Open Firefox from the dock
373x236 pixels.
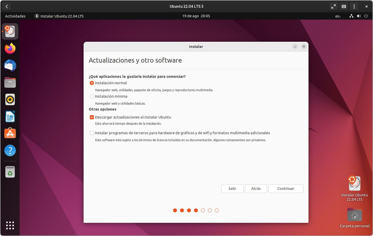[x=10, y=48]
